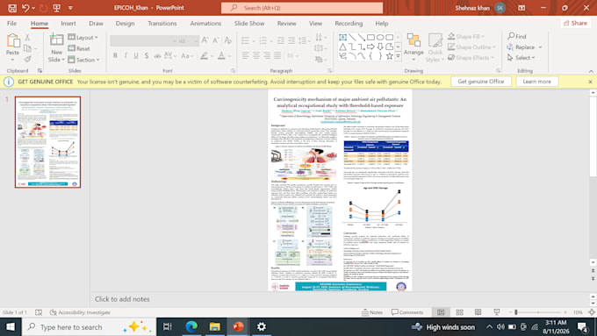
Task: Switch to the Transitions tab
Action: [162, 23]
